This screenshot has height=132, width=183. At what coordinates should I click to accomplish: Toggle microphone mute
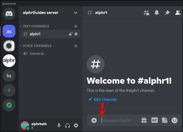tap(59, 125)
